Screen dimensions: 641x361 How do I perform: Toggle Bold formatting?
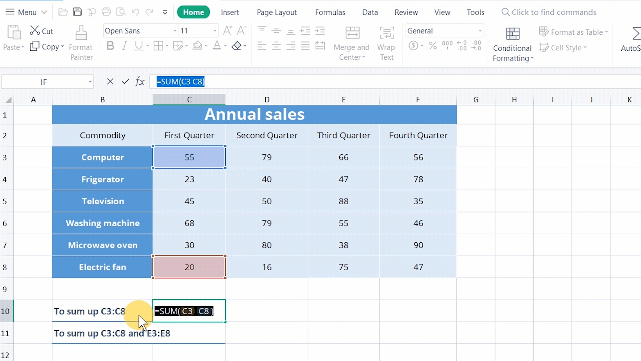tap(110, 45)
